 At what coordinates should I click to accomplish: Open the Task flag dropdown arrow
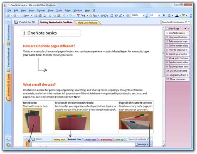click(87, 15)
